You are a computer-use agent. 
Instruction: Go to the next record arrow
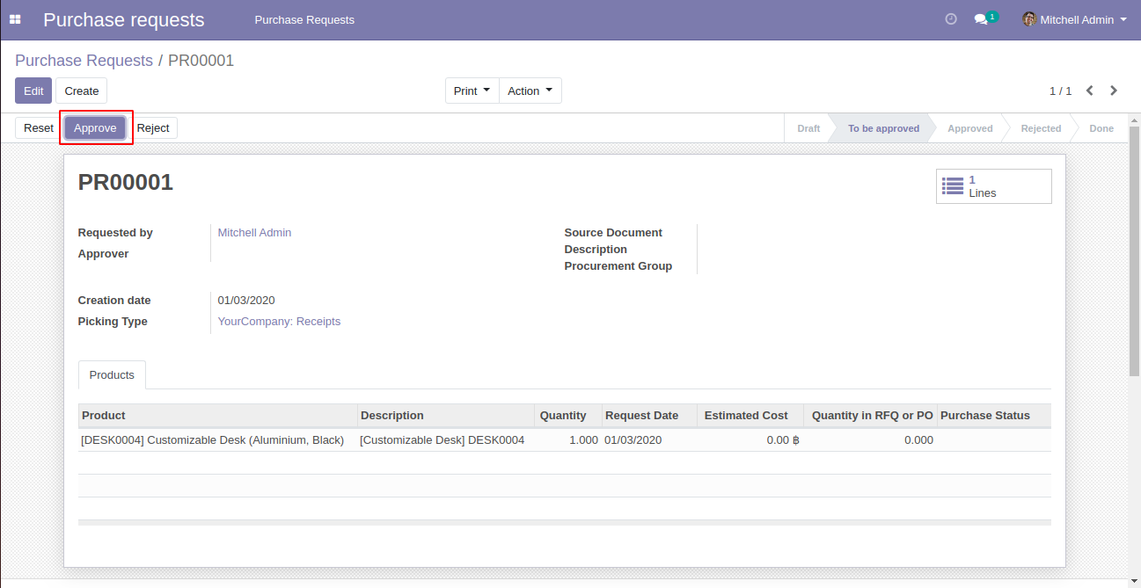1113,90
